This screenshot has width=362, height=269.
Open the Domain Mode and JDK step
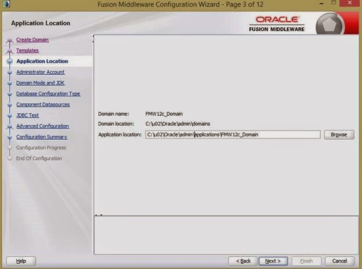pos(41,83)
